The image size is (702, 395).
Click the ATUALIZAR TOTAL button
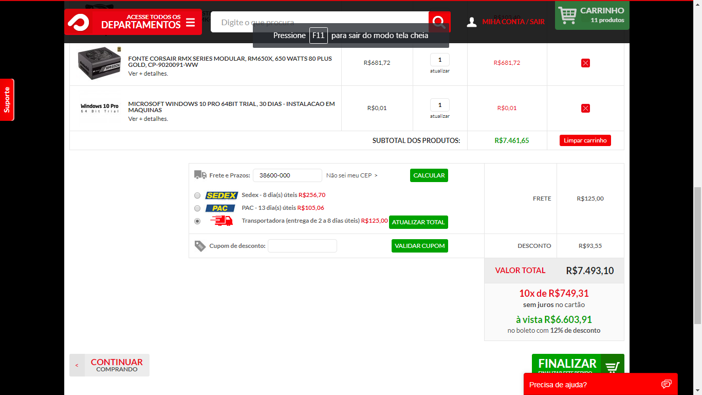[x=418, y=222]
